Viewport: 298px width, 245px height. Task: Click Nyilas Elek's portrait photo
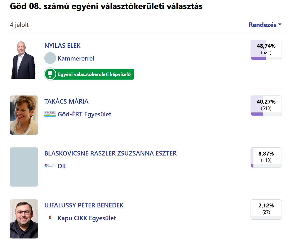pos(23,60)
